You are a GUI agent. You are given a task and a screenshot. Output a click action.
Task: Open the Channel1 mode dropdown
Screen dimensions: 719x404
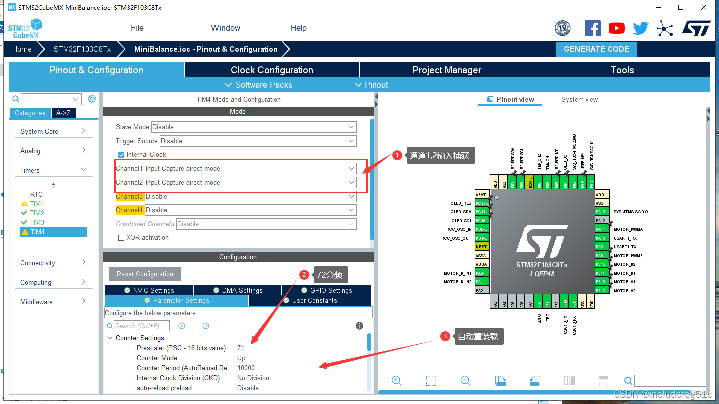[250, 168]
